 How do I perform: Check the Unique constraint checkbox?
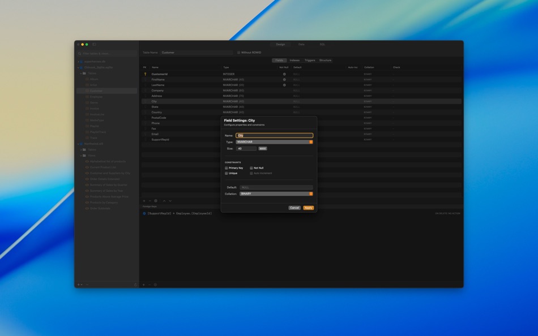(226, 173)
